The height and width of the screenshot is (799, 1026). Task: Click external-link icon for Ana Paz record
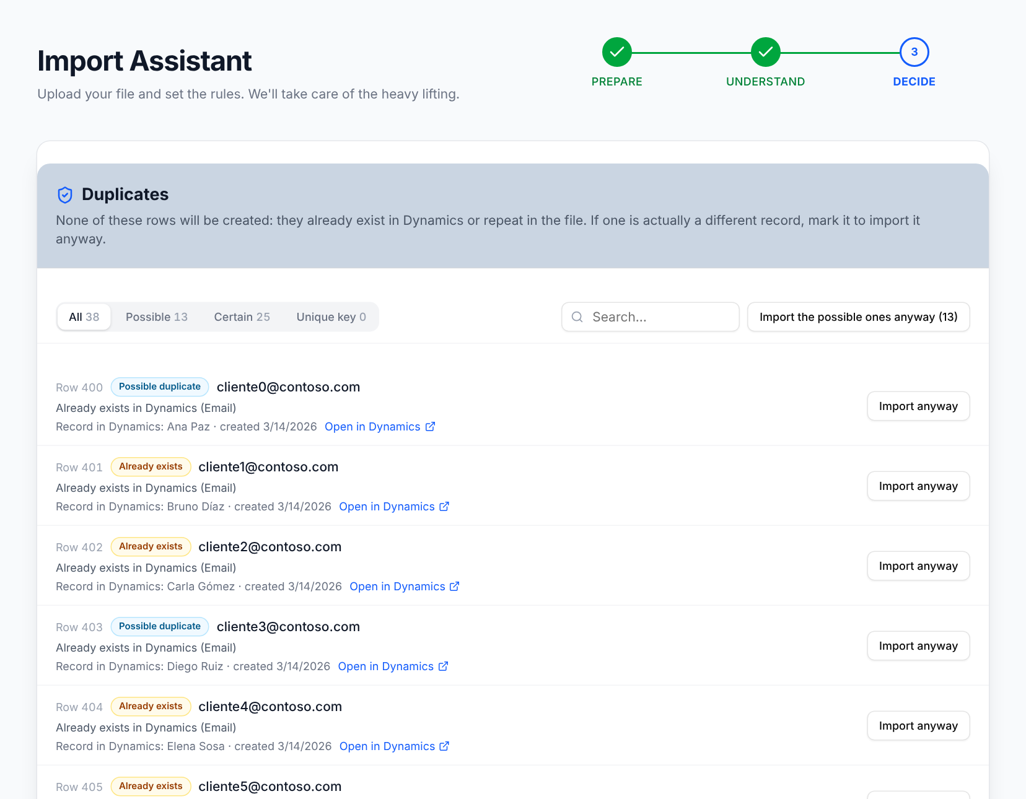point(430,427)
